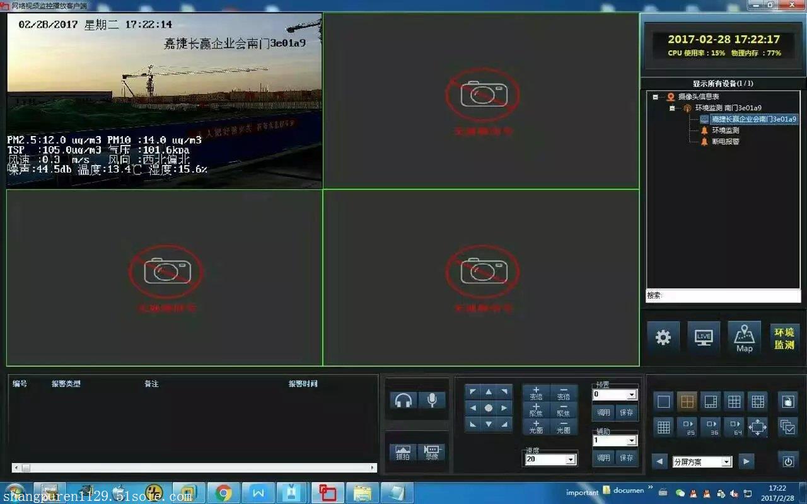Image resolution: width=807 pixels, height=504 pixels.
Task: Click 调用 under the auxiliary box
Action: click(604, 458)
